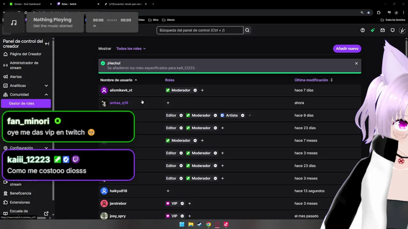
Task: Click the search magnifier button
Action: (x=247, y=30)
